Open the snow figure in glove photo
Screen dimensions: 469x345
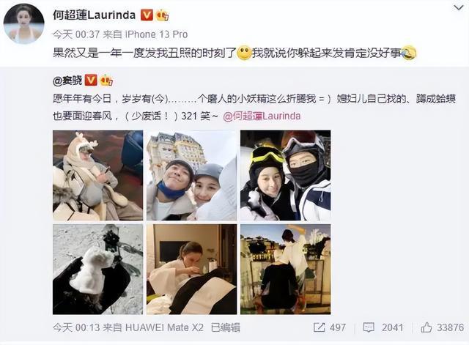tap(97, 269)
